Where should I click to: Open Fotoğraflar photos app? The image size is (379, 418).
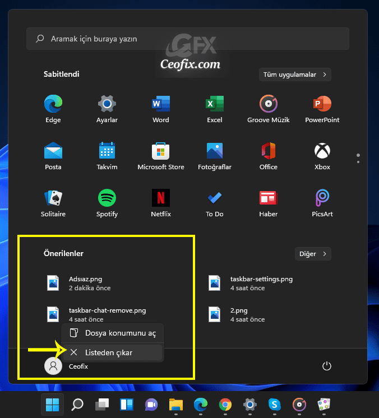(x=215, y=156)
